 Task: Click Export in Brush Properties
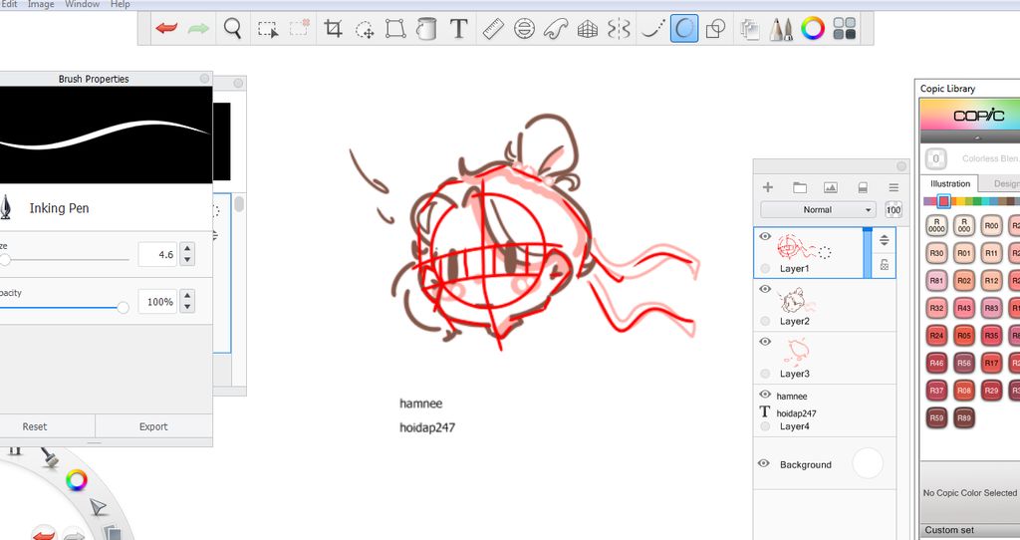[x=153, y=426]
